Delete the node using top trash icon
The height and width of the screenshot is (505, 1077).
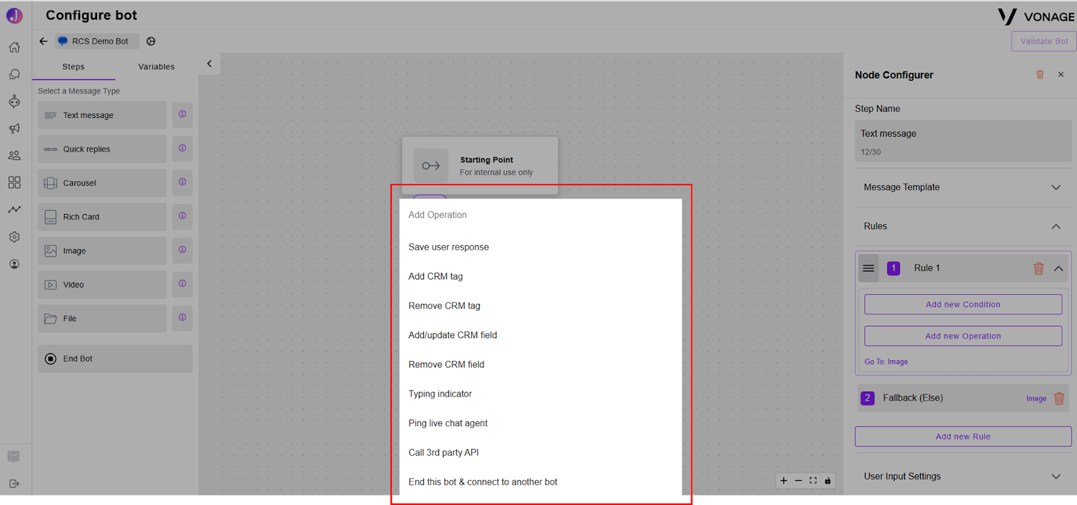[1040, 75]
